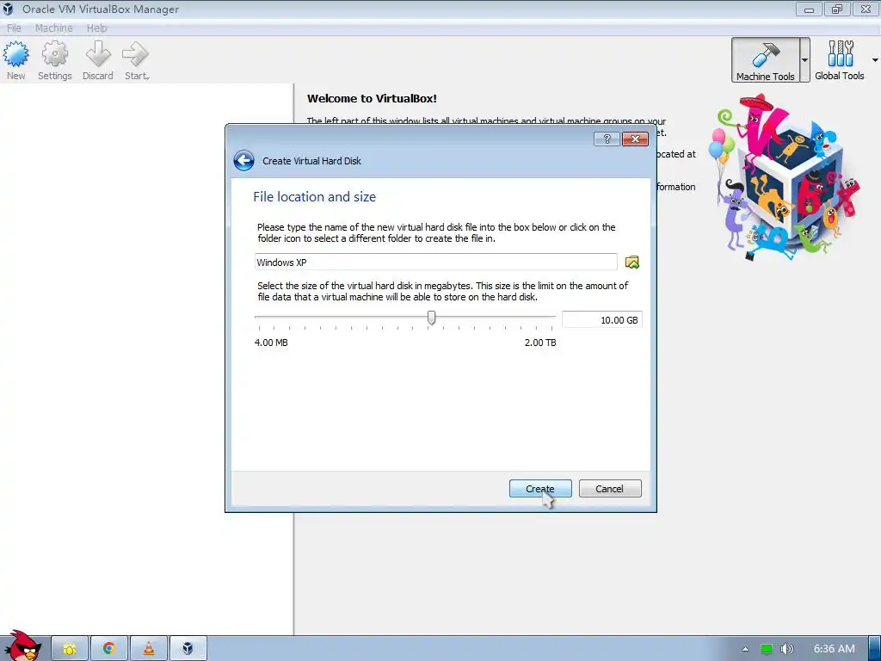
Task: Click the folder icon to choose location
Action: pos(632,262)
